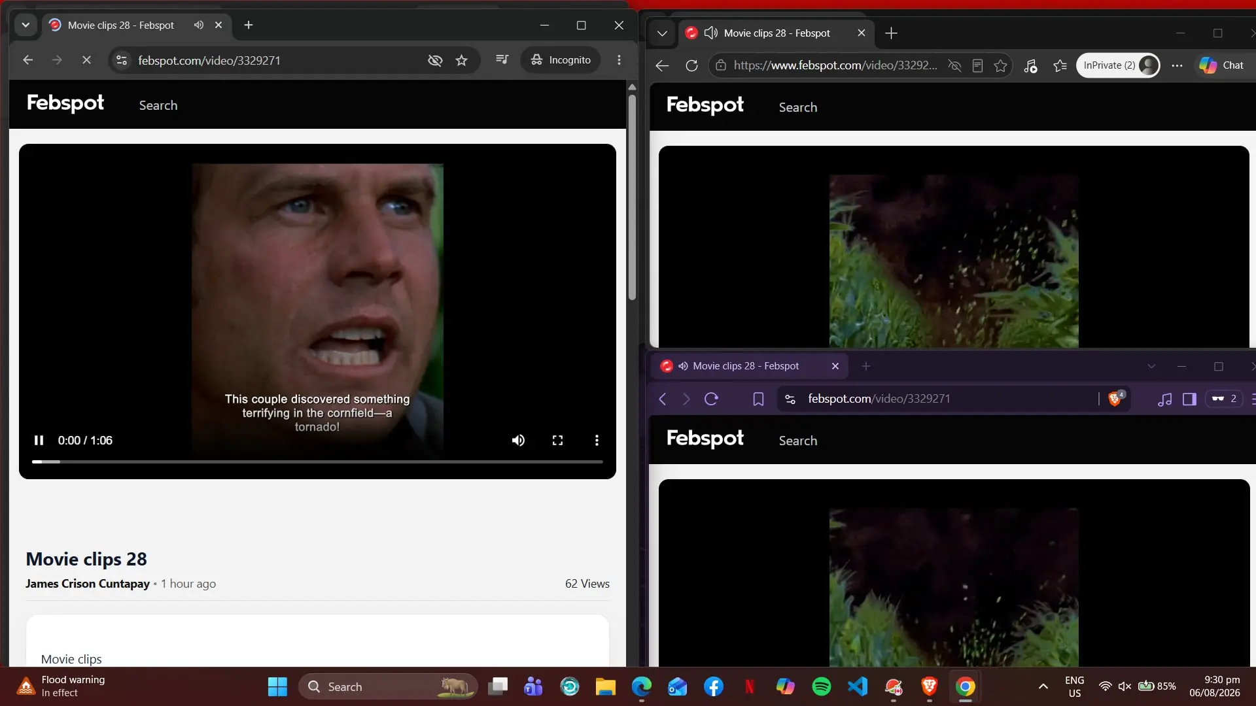Open site information in Chrome address bar
The width and height of the screenshot is (1256, 706).
pyautogui.click(x=122, y=60)
